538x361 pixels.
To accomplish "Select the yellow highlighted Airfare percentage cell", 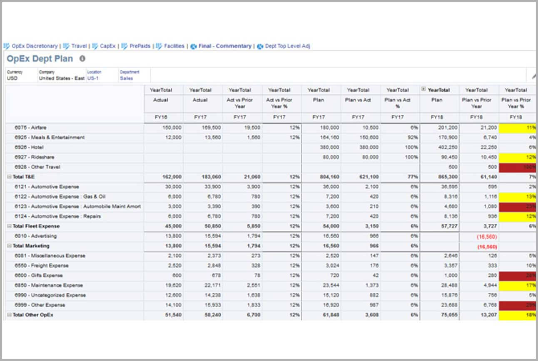I will 517,128.
